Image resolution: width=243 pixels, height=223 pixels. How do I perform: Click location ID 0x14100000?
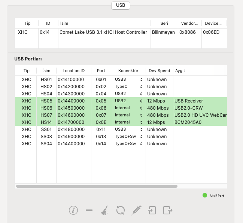click(71, 80)
